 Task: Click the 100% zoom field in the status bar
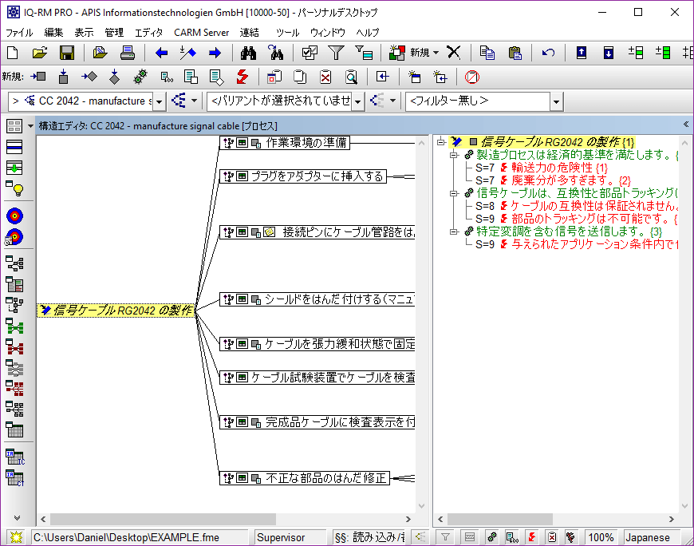click(601, 537)
